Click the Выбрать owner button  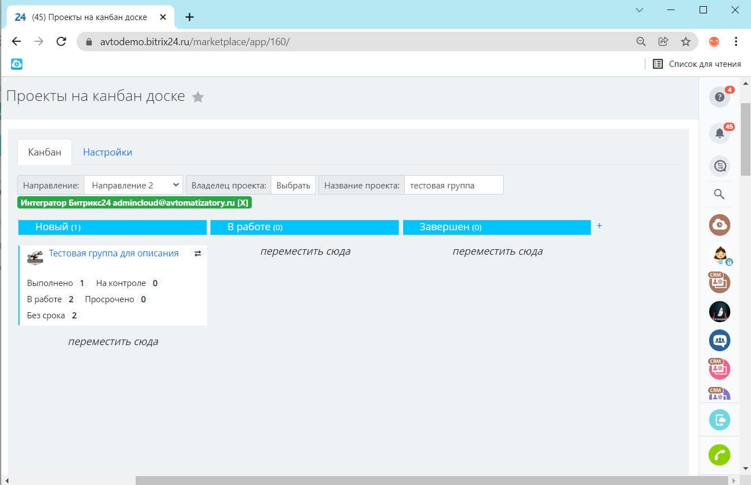pos(293,185)
